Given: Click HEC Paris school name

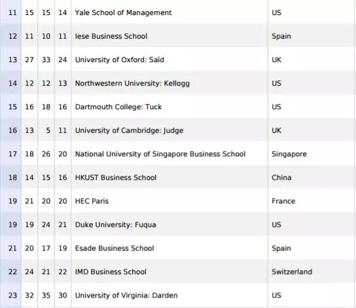Looking at the screenshot, I should (92, 201).
